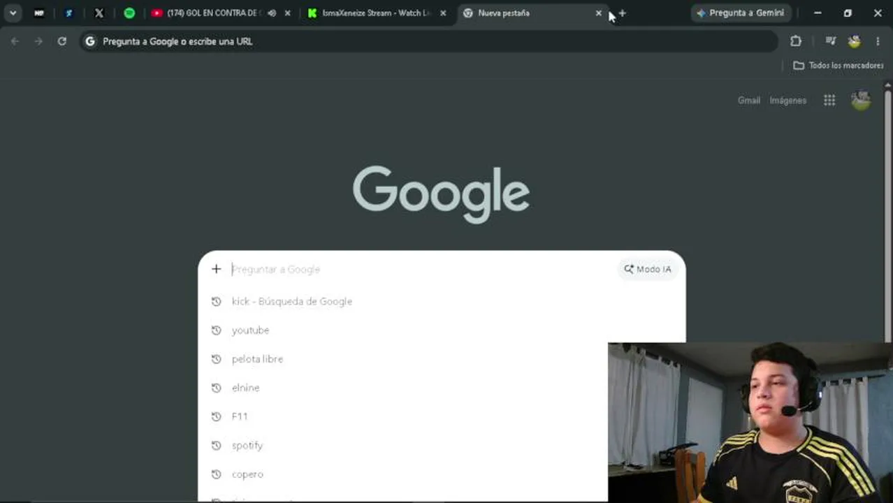This screenshot has height=503, width=893.
Task: Open the Google account avatar on page
Action: tap(861, 101)
